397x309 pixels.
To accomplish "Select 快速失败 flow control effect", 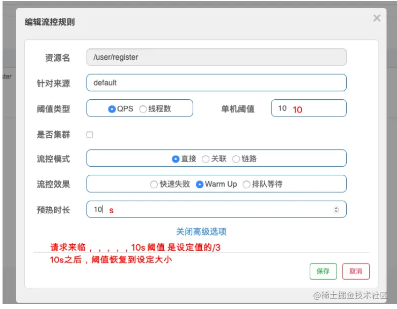I will pos(154,184).
